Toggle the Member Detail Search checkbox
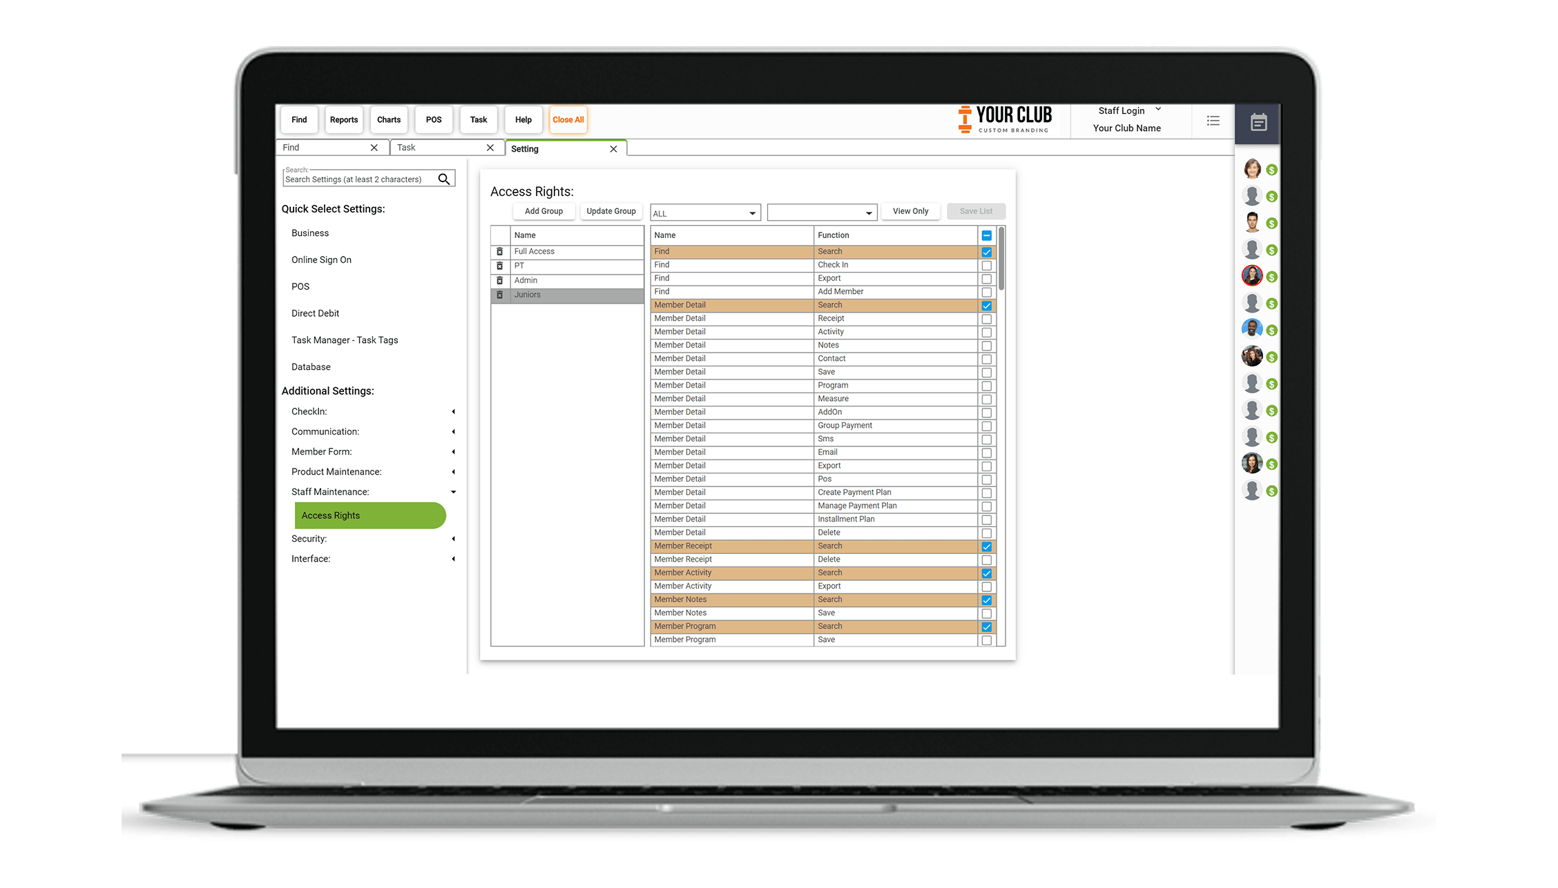 tap(987, 304)
